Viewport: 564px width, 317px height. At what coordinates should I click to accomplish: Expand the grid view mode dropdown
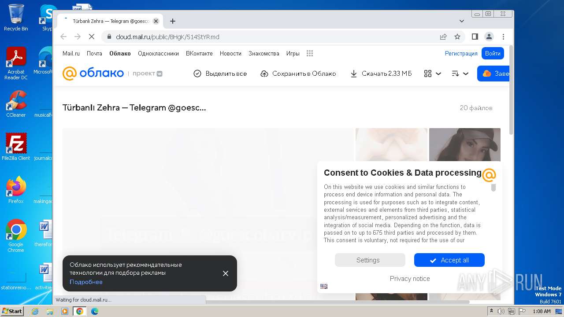click(x=433, y=74)
